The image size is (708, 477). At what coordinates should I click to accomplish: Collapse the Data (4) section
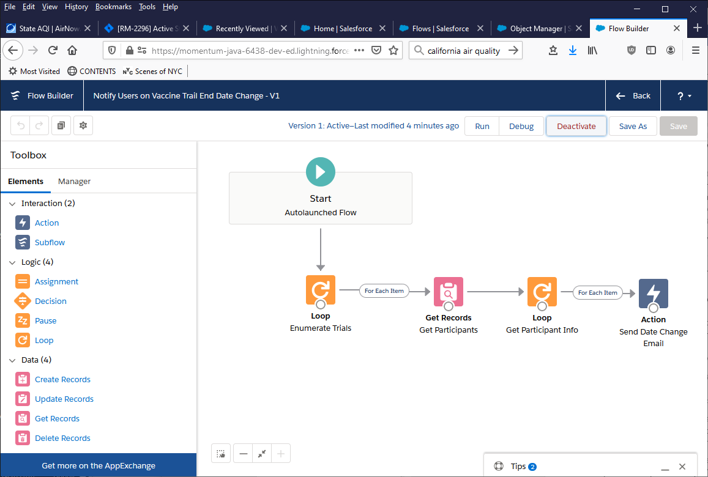click(13, 360)
